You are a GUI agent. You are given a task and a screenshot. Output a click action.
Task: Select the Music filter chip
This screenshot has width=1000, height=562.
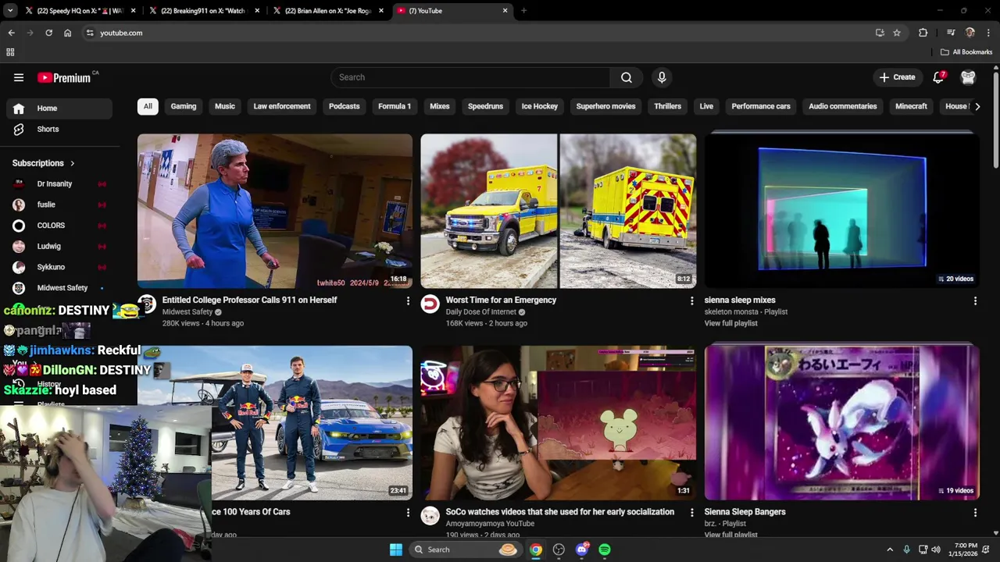tap(225, 106)
